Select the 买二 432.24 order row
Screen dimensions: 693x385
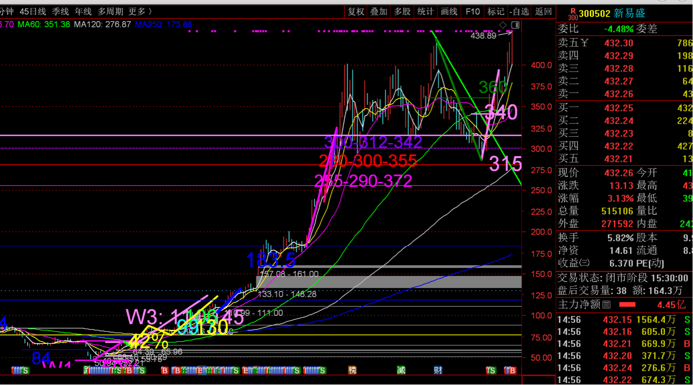coord(625,121)
